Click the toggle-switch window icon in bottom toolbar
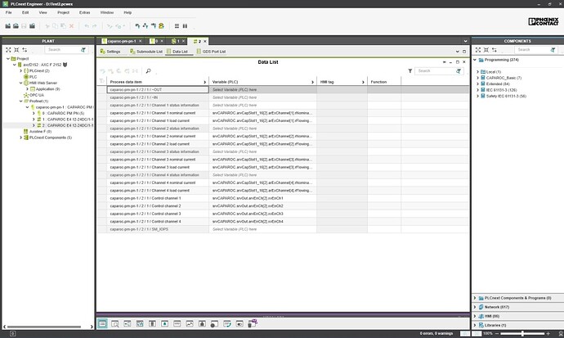This screenshot has height=338, width=564. click(239, 323)
